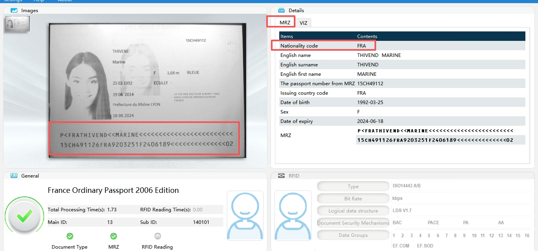The image size is (538, 251).
Task: Click the large green checkmark result icon
Action: click(x=24, y=216)
